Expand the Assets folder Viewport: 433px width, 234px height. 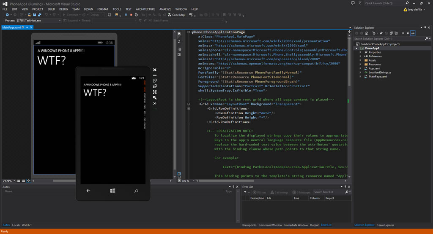pyautogui.click(x=360, y=60)
